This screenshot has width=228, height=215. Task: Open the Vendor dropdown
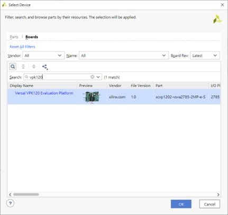pos(43,56)
